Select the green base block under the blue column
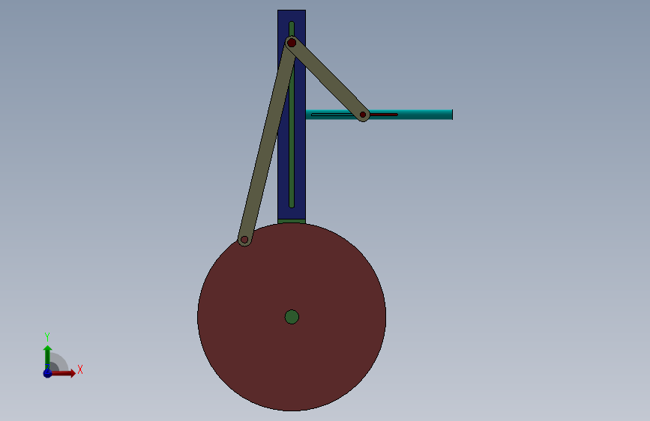Image resolution: width=650 pixels, height=421 pixels. [x=292, y=222]
